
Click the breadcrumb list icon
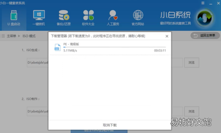2,36
